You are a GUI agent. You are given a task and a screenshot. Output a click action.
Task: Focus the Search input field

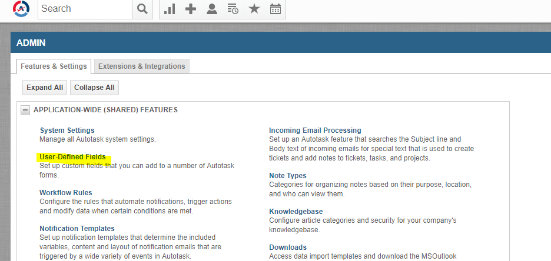click(85, 9)
